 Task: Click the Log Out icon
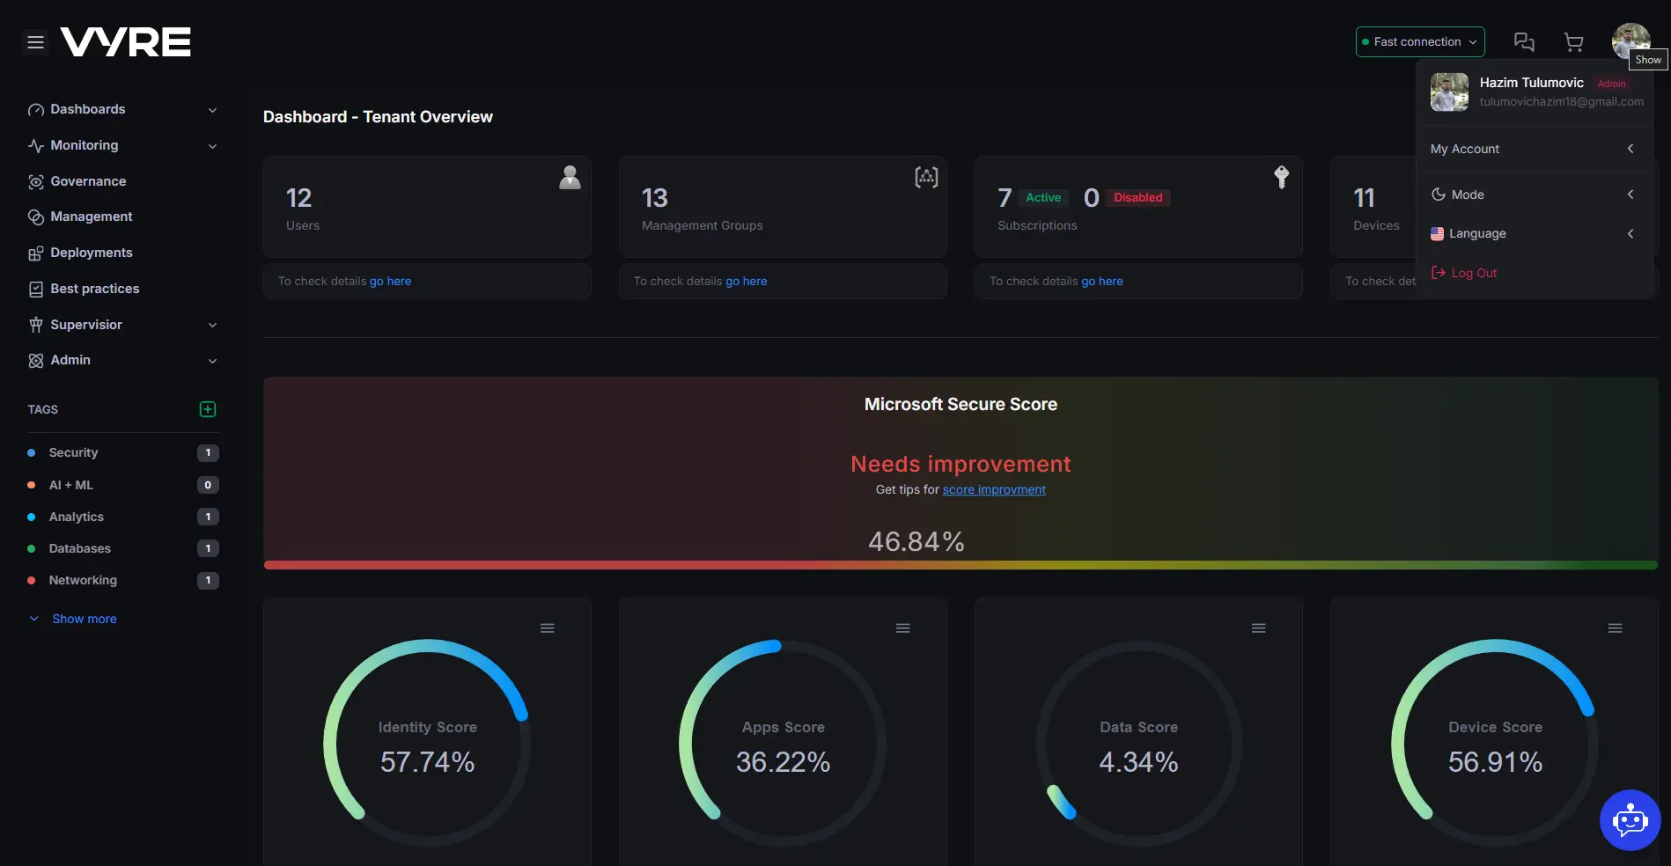[1439, 273]
